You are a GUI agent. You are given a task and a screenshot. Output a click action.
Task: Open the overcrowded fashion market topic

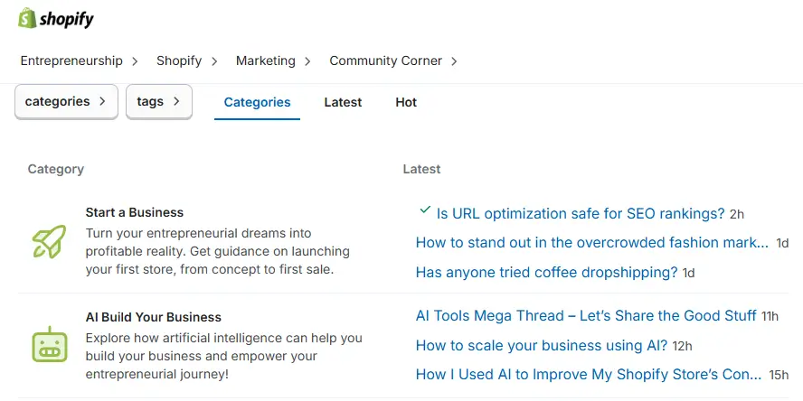pyautogui.click(x=591, y=243)
